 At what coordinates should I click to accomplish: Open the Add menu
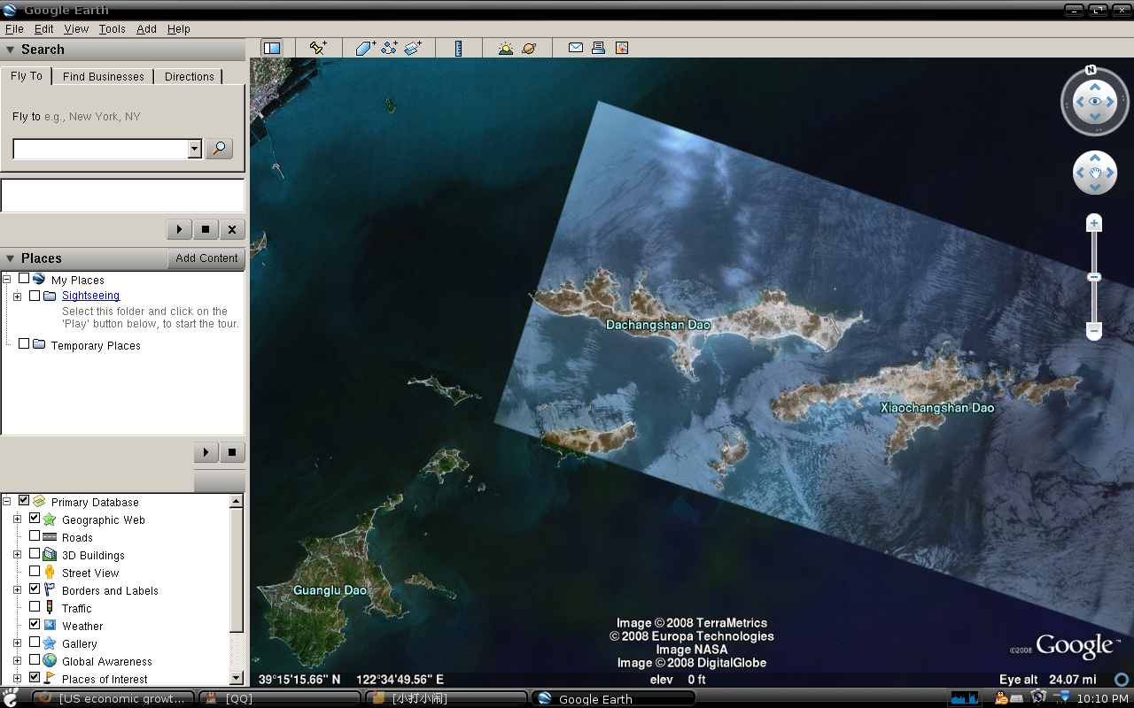(146, 29)
